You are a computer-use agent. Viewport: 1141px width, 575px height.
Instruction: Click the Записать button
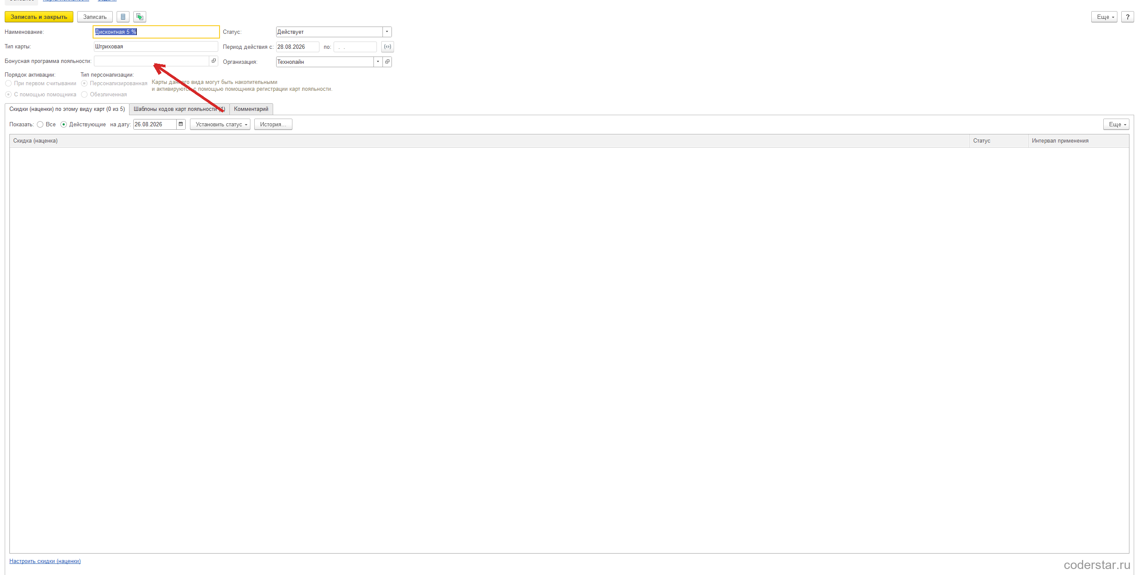(x=95, y=17)
